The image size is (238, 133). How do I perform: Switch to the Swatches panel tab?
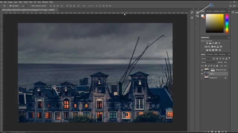pyautogui.click(x=209, y=11)
